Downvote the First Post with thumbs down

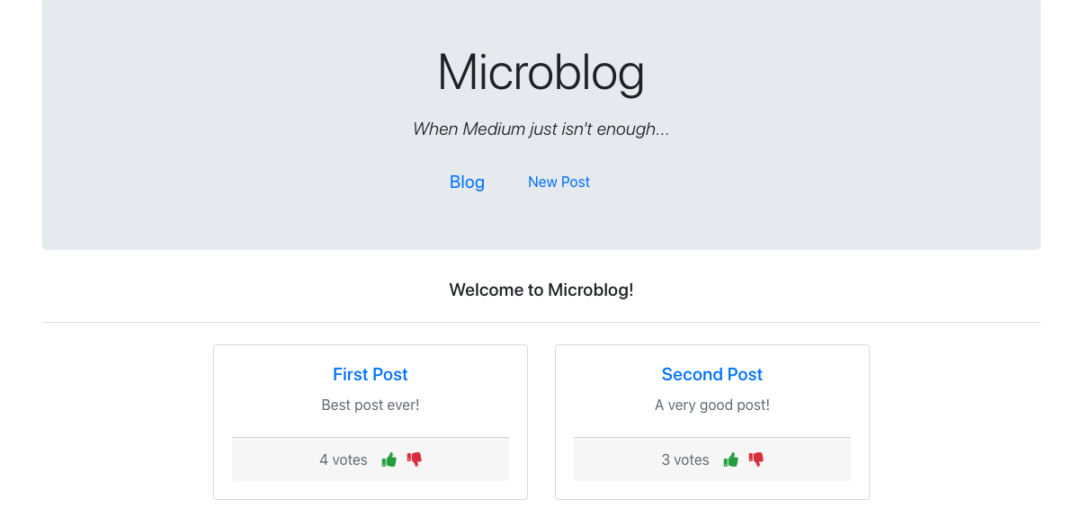pos(414,459)
